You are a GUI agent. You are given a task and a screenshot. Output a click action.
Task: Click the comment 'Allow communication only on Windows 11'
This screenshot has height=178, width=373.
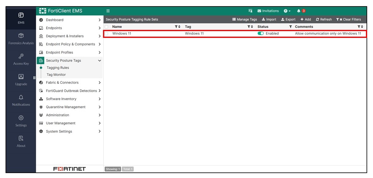point(328,34)
